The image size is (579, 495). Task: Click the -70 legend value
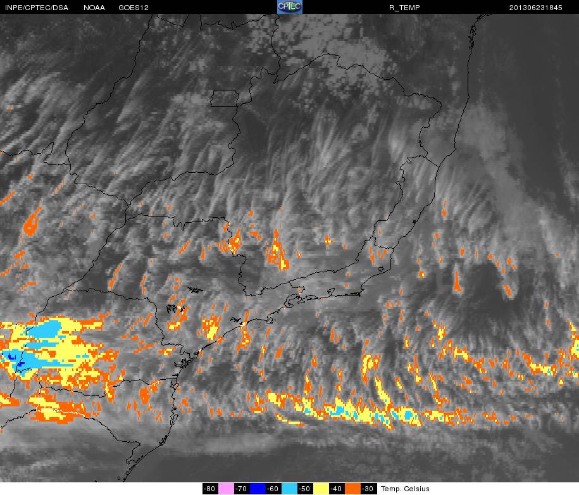242,489
